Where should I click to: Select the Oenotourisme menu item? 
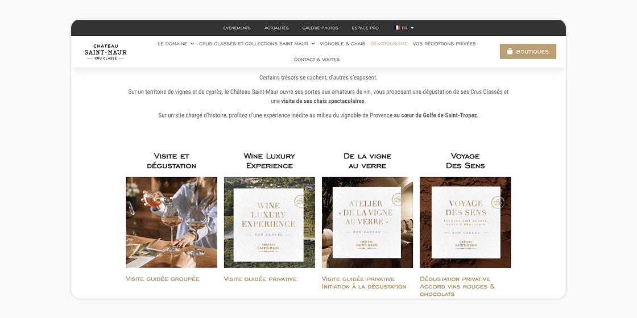389,43
